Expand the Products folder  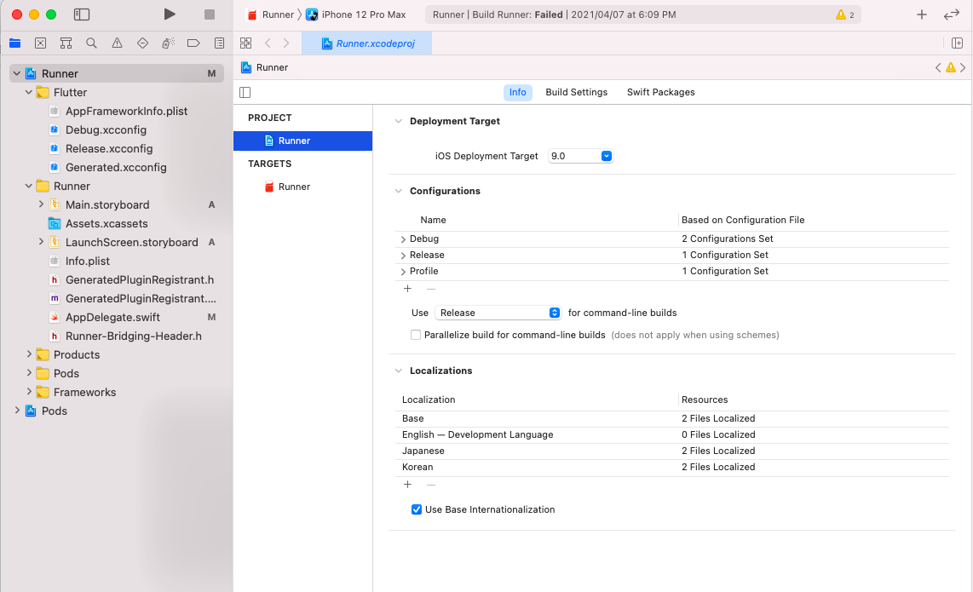pyautogui.click(x=29, y=354)
